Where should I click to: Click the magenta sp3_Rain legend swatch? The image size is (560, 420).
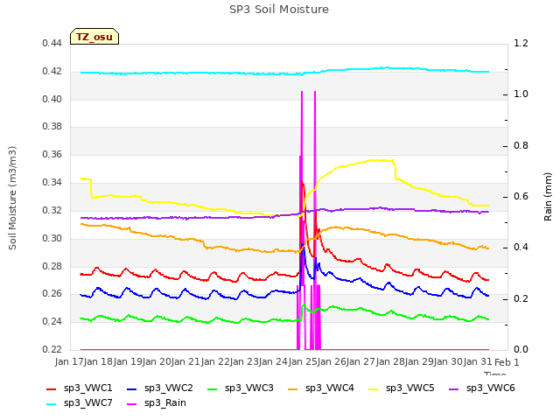click(132, 404)
